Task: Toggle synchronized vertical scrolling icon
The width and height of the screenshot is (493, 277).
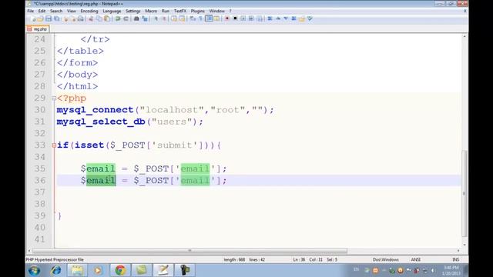Action: point(174,18)
